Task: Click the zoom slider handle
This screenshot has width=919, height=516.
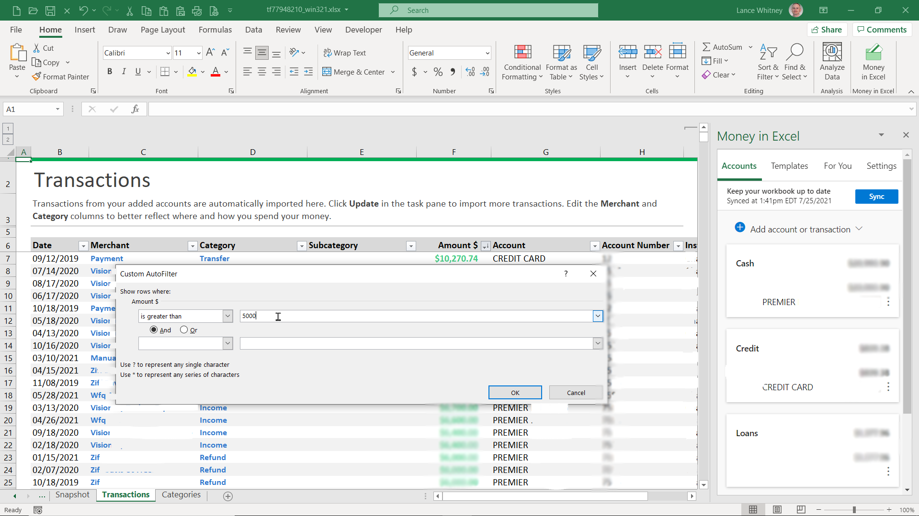Action: tap(854, 510)
